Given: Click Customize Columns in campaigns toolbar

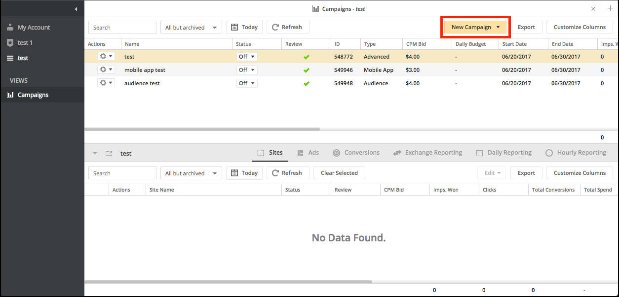Looking at the screenshot, I should 580,27.
